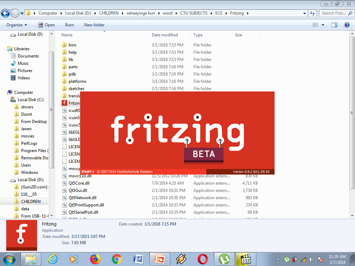Select the Qt5Gui.dll file
355x266 pixels.
click(78, 190)
